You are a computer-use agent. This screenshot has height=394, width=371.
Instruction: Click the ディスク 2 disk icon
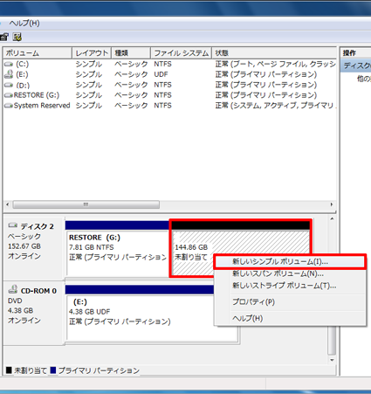13,225
